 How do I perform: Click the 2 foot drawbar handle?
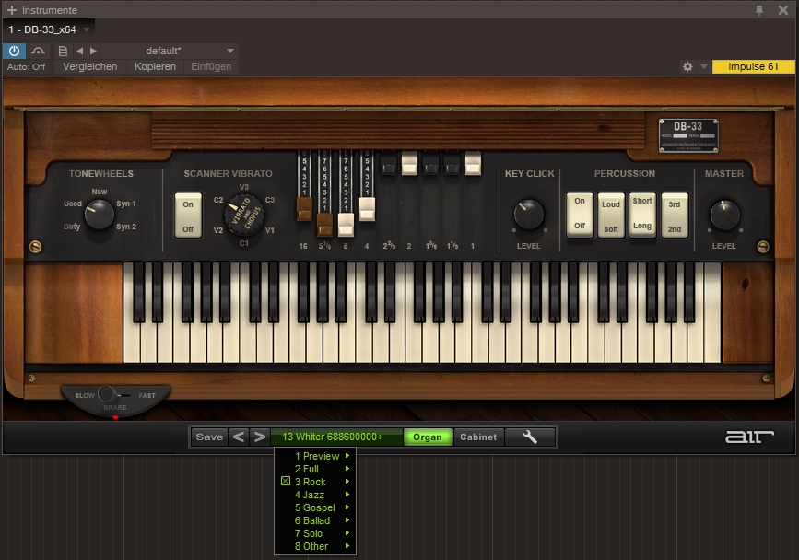pyautogui.click(x=410, y=163)
